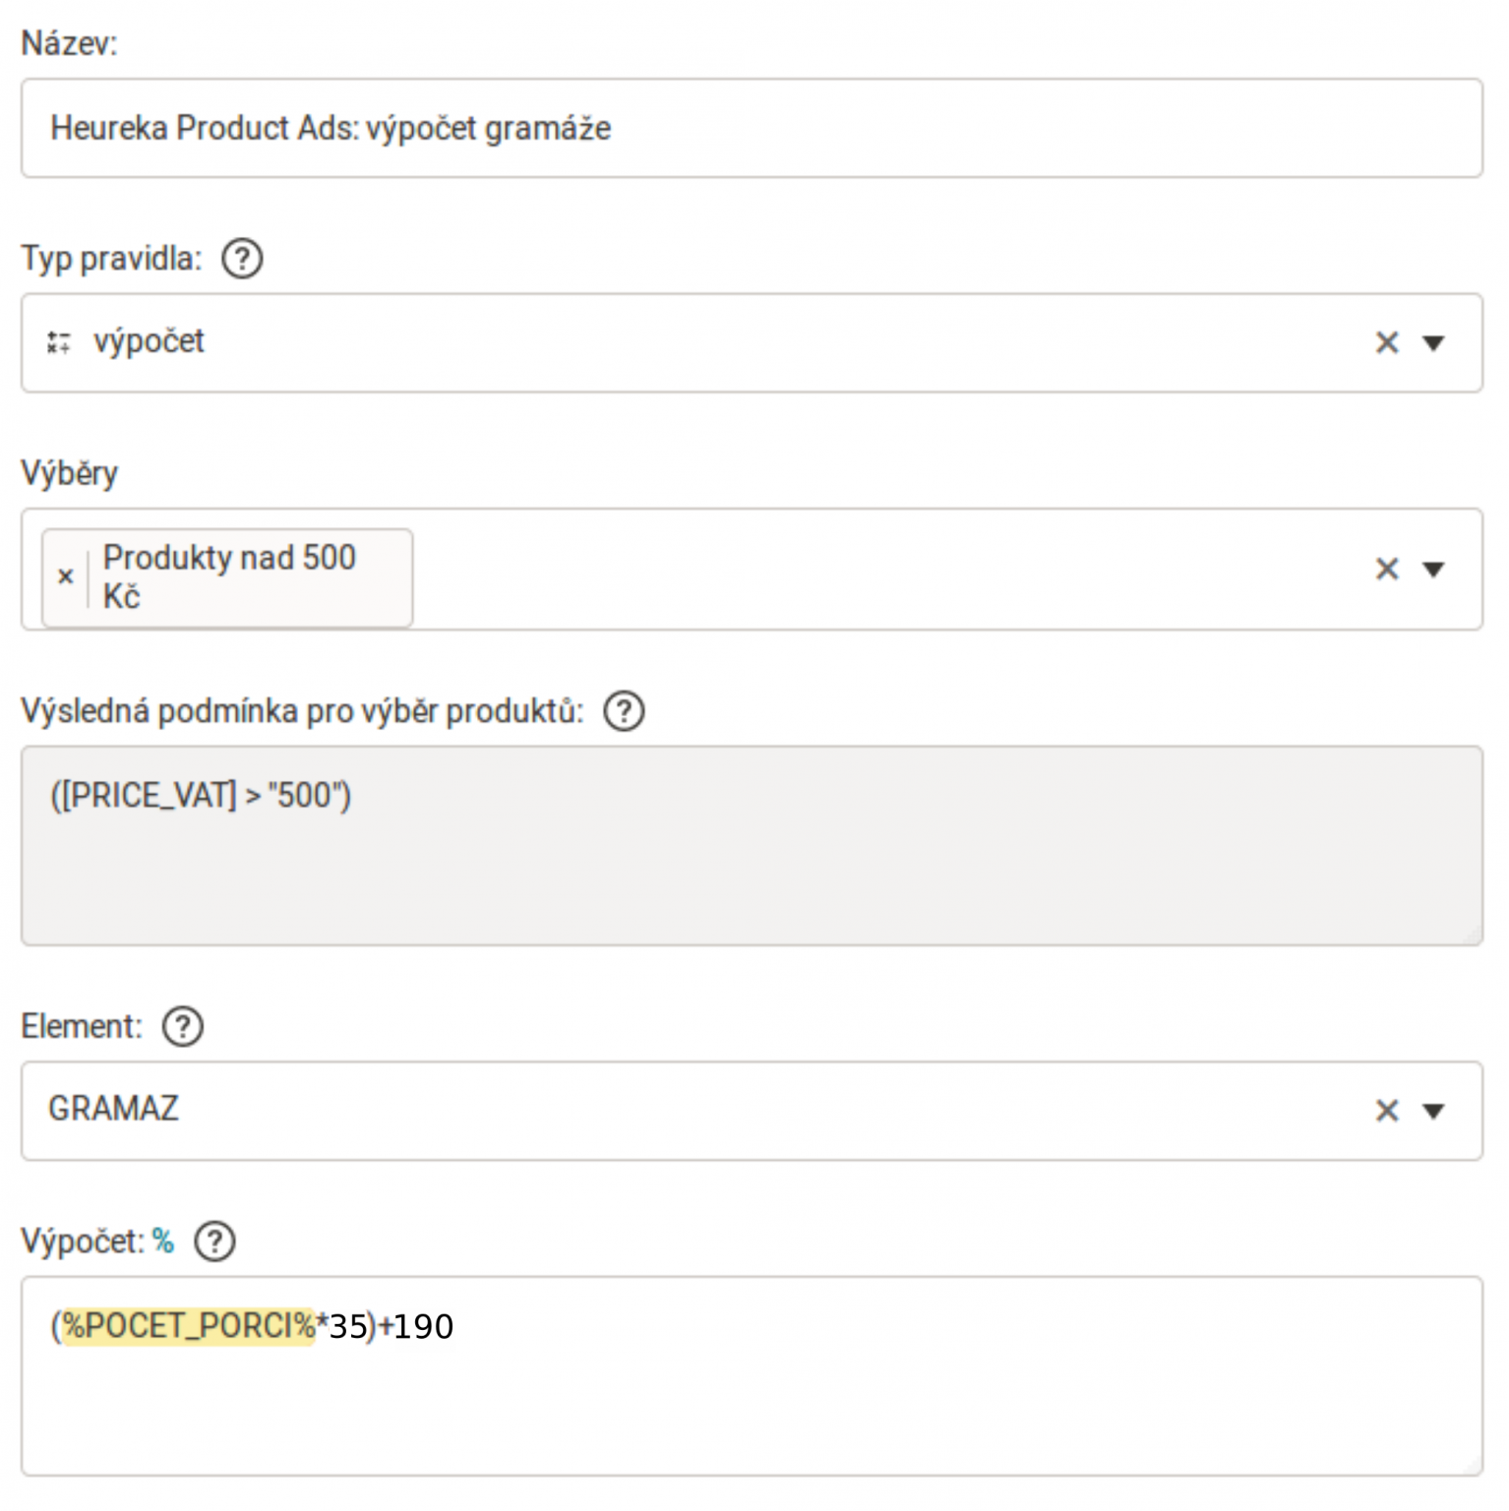Click the Výpočet textarea resize handle corner
This screenshot has height=1511, width=1509.
coord(1473,1466)
